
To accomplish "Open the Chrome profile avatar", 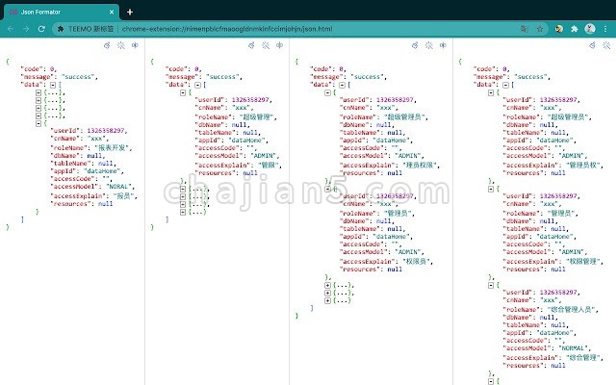I will pyautogui.click(x=590, y=29).
